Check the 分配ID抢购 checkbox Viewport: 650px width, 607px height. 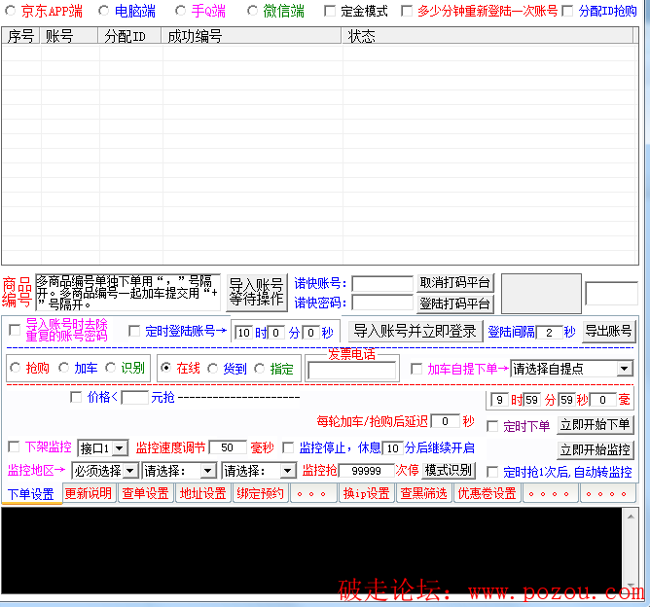567,11
